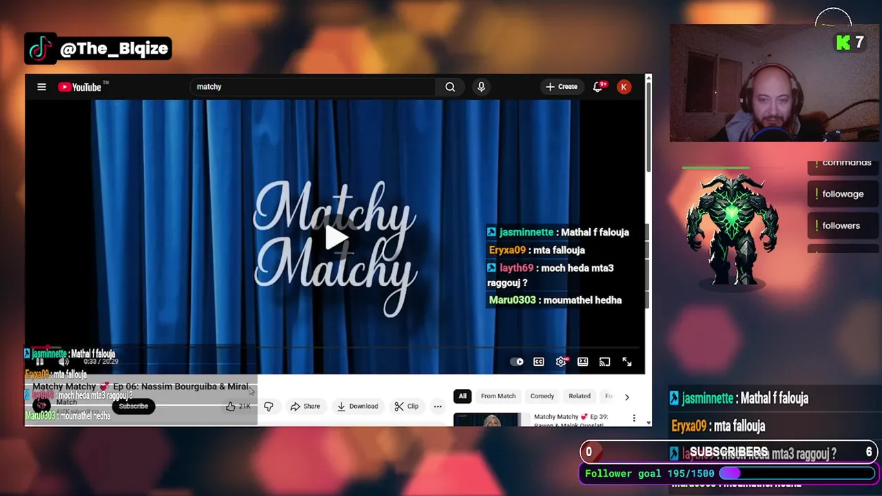Enter full screen mode

click(627, 362)
